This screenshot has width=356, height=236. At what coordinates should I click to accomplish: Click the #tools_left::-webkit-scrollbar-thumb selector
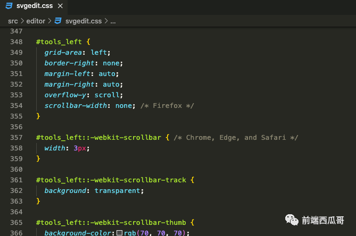(x=111, y=222)
